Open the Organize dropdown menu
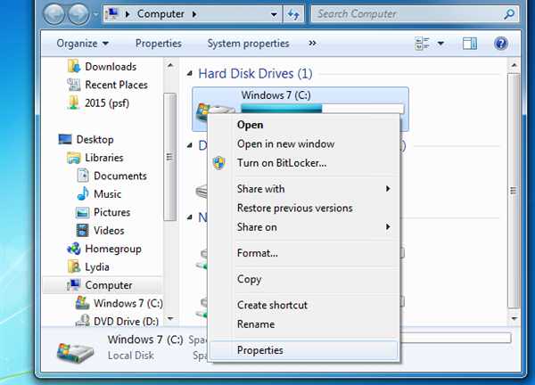 (83, 44)
